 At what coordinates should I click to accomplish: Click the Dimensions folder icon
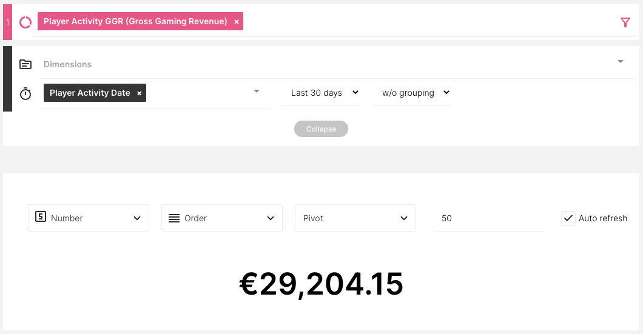click(25, 64)
